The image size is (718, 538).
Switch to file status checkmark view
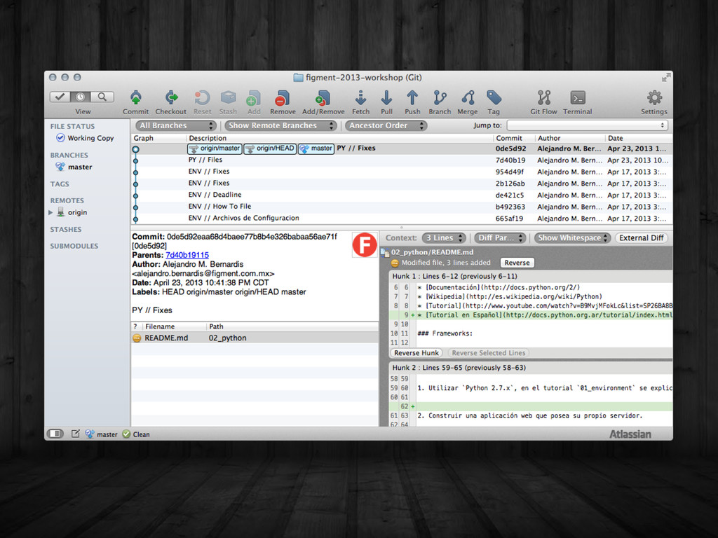click(60, 97)
